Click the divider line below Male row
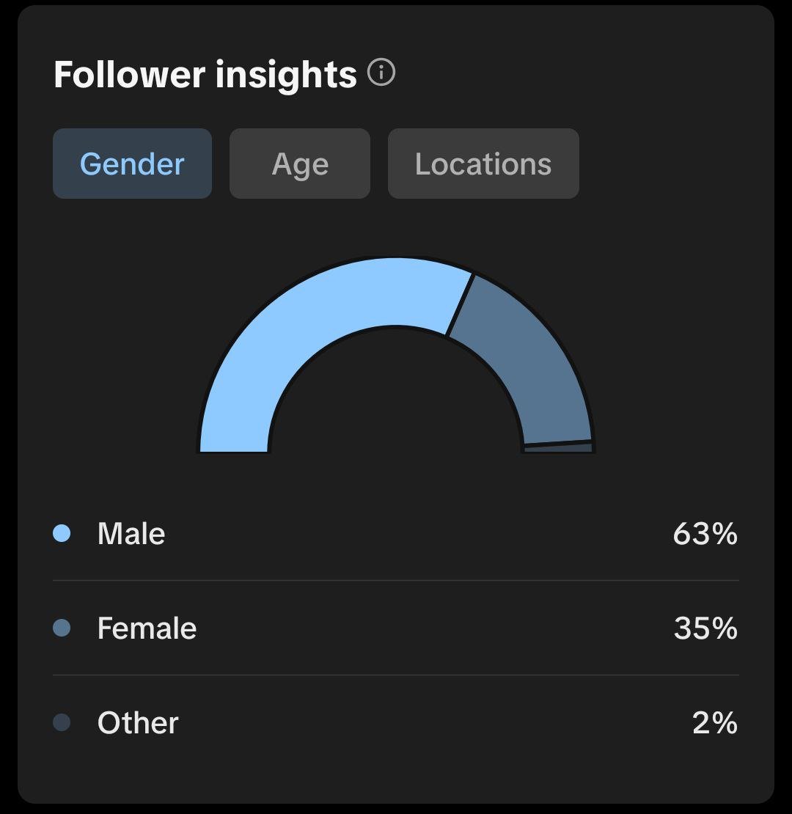Screen dimensions: 792x814 pos(396,580)
